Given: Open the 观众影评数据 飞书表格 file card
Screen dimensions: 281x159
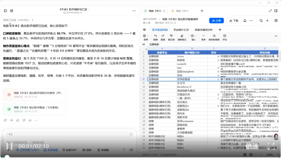Looking at the screenshot, I should click(34, 109).
